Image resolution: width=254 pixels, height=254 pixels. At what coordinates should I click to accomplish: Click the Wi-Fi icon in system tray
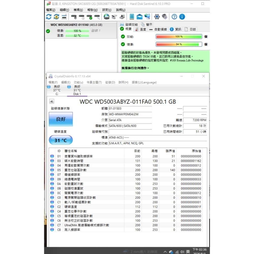[x=177, y=252]
